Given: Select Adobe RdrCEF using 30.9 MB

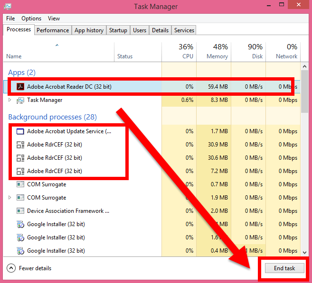Looking at the screenshot, I should 151,145.
